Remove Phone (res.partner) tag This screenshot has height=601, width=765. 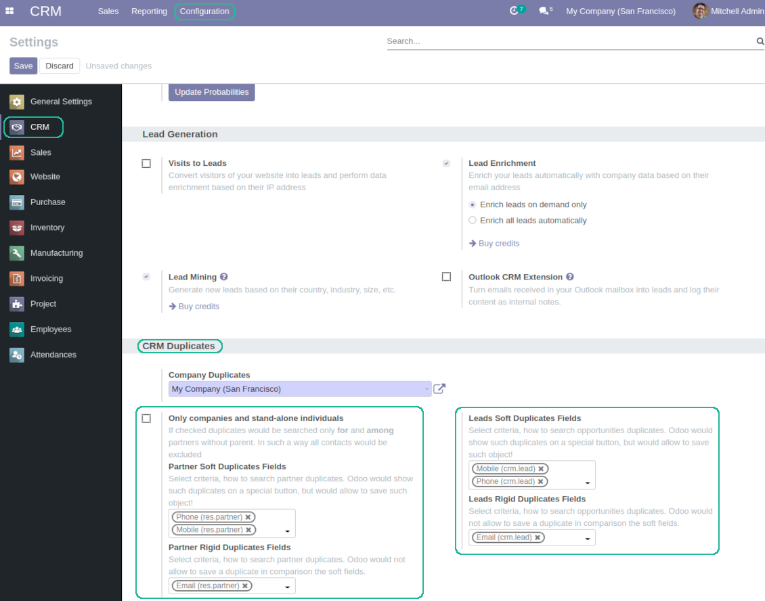[248, 517]
